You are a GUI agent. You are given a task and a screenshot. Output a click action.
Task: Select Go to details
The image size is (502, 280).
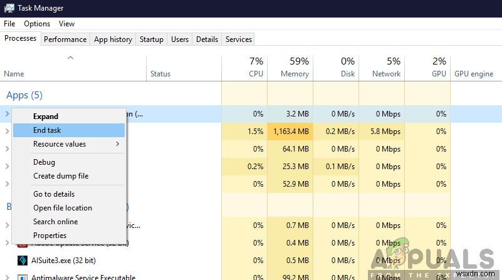point(69,194)
